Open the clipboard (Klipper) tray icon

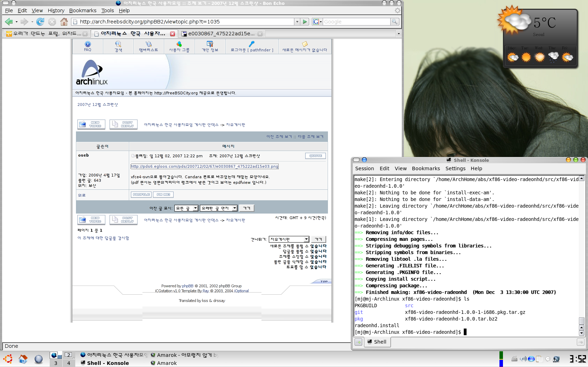[539, 359]
